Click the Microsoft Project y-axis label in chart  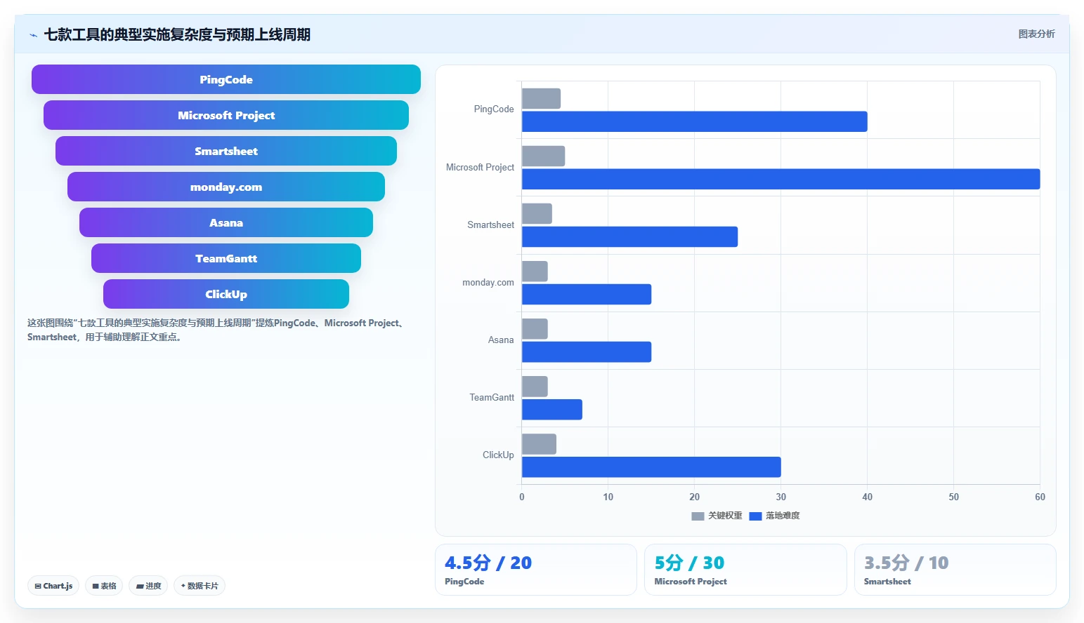tap(480, 168)
